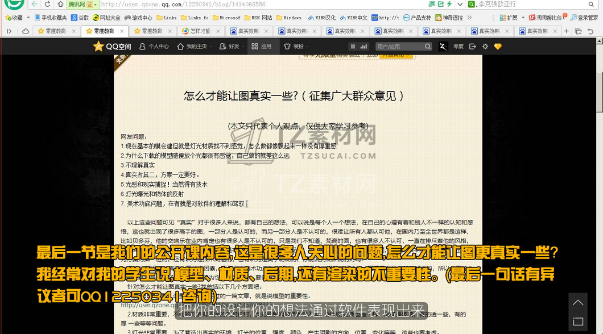The height and width of the screenshot is (334, 603).
Task: Click the browser back arrow button
Action: coord(35,4)
